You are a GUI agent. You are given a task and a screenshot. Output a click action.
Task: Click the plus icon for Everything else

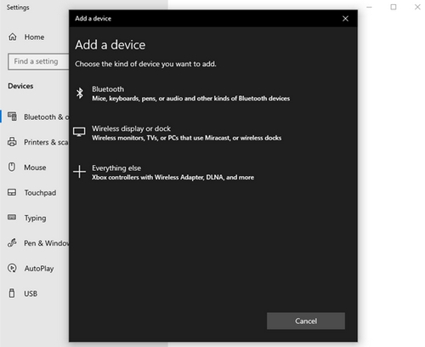[x=79, y=172]
